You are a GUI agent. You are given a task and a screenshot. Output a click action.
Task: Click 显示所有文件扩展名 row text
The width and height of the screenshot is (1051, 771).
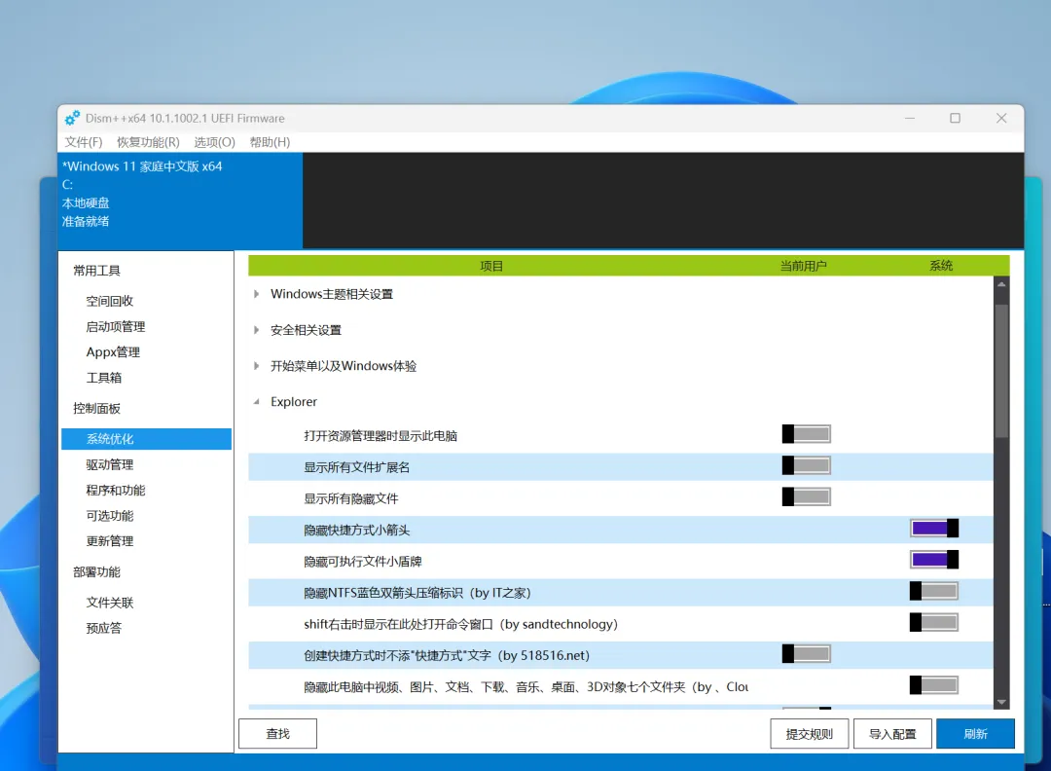click(356, 467)
